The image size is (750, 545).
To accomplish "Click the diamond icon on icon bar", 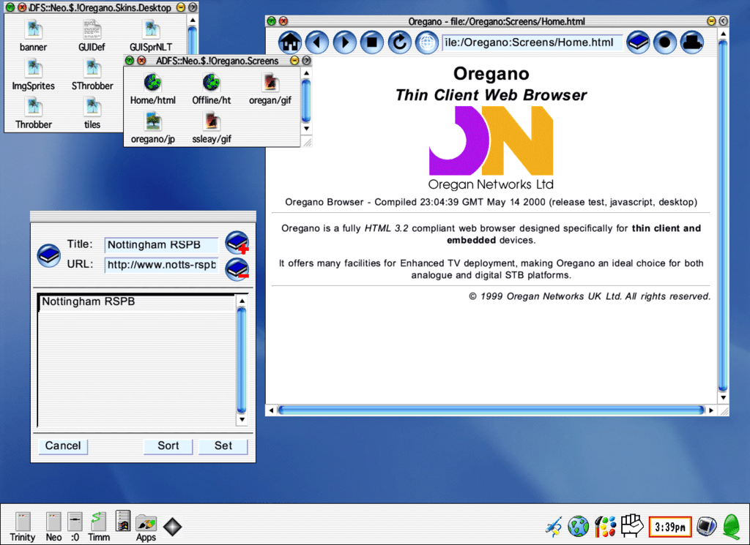I will (172, 527).
